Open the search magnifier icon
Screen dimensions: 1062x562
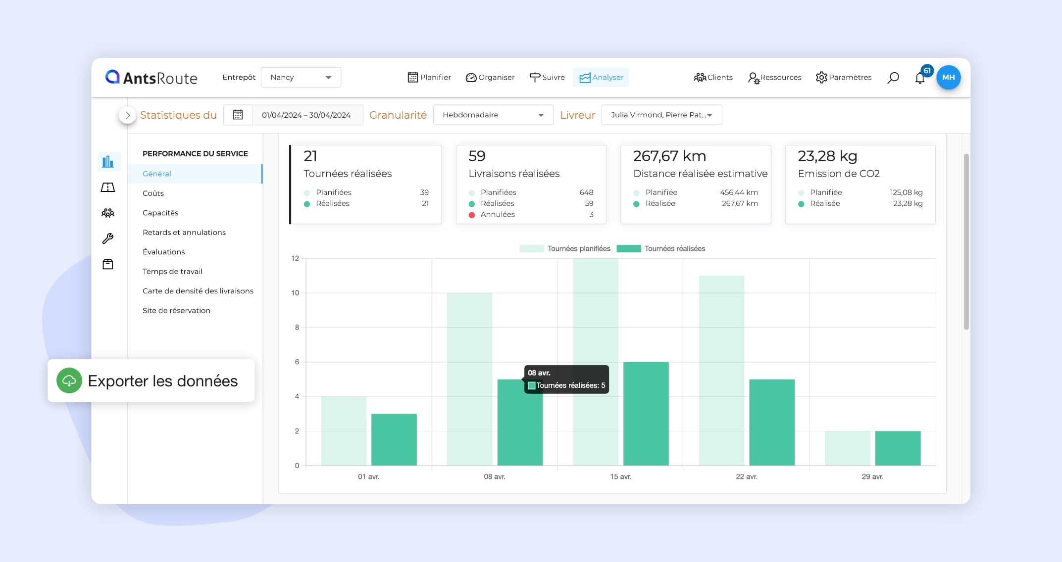893,78
